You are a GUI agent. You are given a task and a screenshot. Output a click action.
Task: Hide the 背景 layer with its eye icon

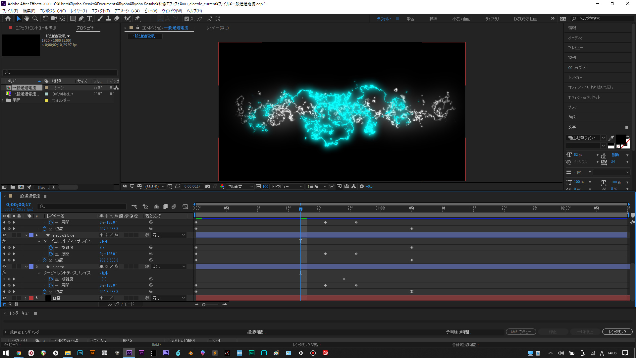point(4,298)
